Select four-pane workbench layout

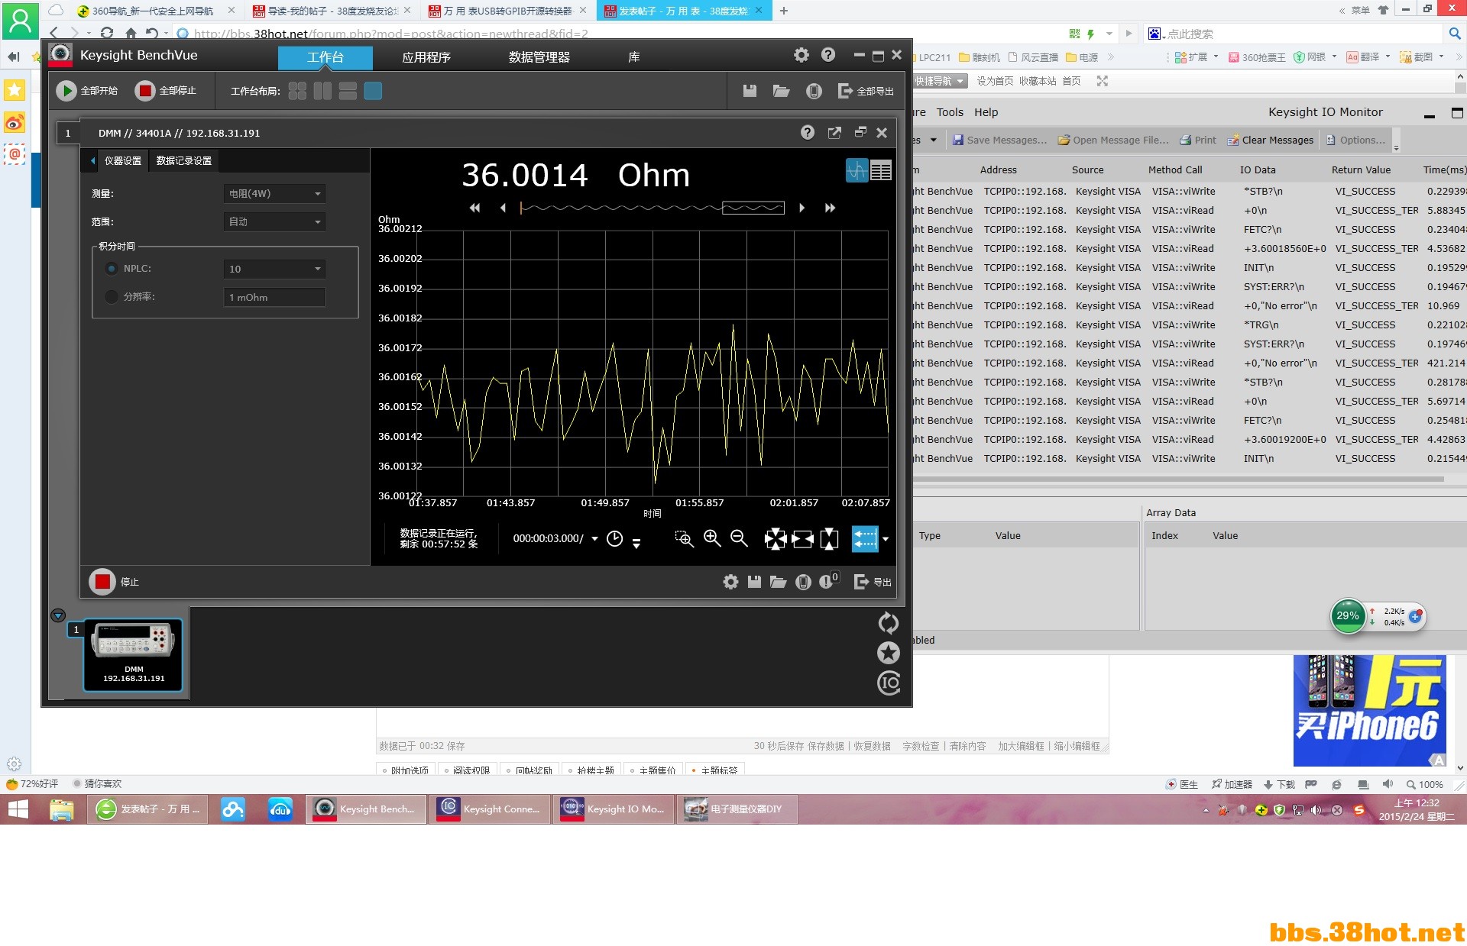297,91
